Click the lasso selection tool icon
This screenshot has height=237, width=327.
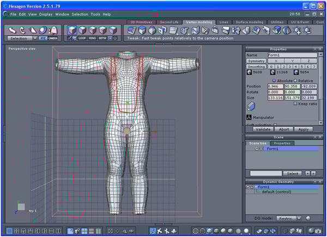[22, 30]
